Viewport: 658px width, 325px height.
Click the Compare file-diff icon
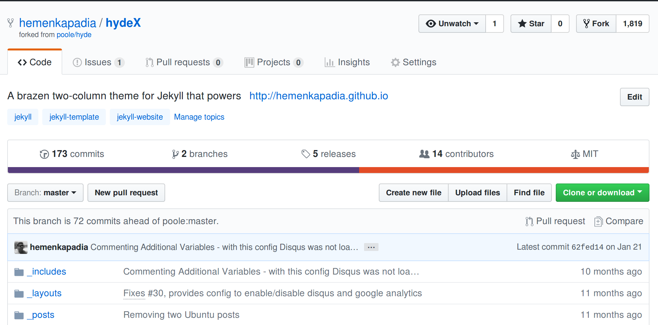598,221
